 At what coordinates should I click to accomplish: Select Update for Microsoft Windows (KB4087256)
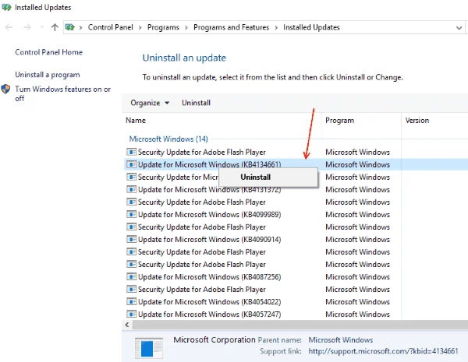click(x=209, y=277)
